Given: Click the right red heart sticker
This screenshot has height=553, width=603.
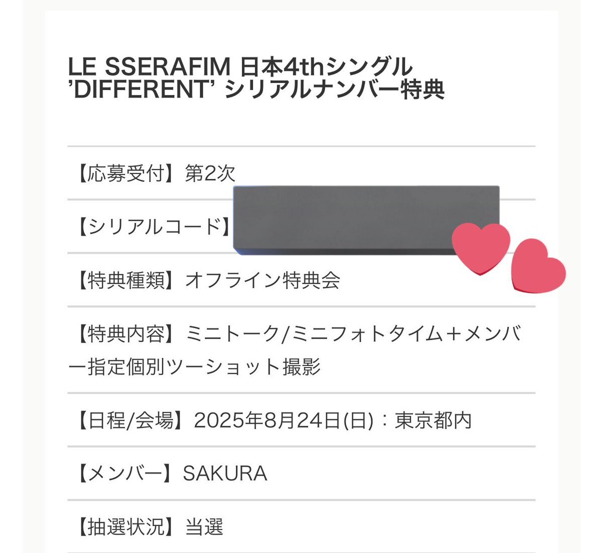Looking at the screenshot, I should pyautogui.click(x=538, y=265).
